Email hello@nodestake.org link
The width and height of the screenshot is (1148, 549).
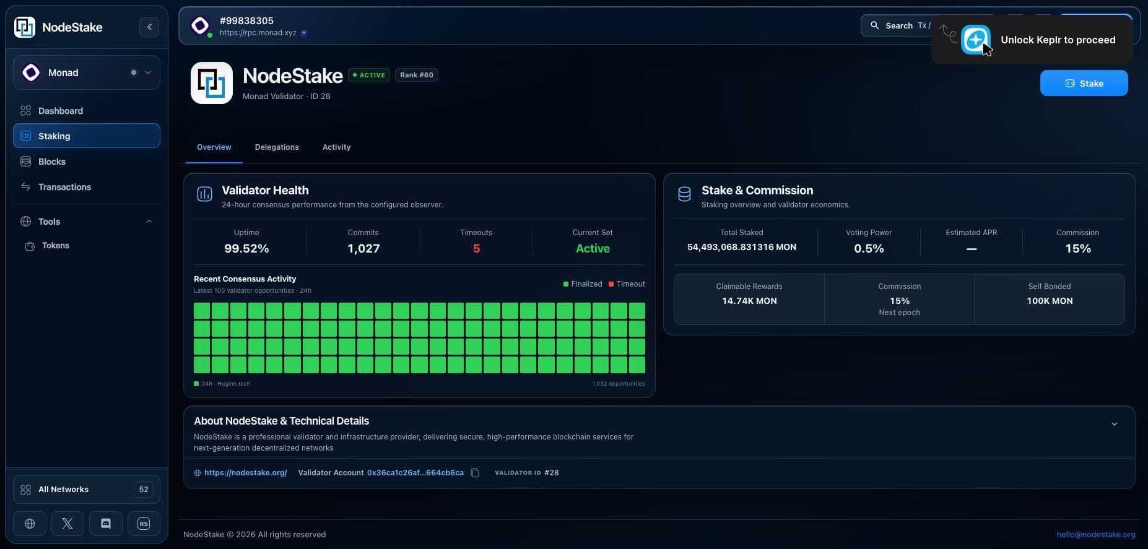tap(1096, 535)
